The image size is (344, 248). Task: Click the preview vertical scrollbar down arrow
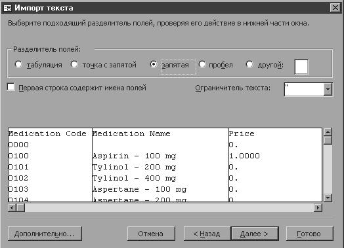pyautogui.click(x=328, y=198)
